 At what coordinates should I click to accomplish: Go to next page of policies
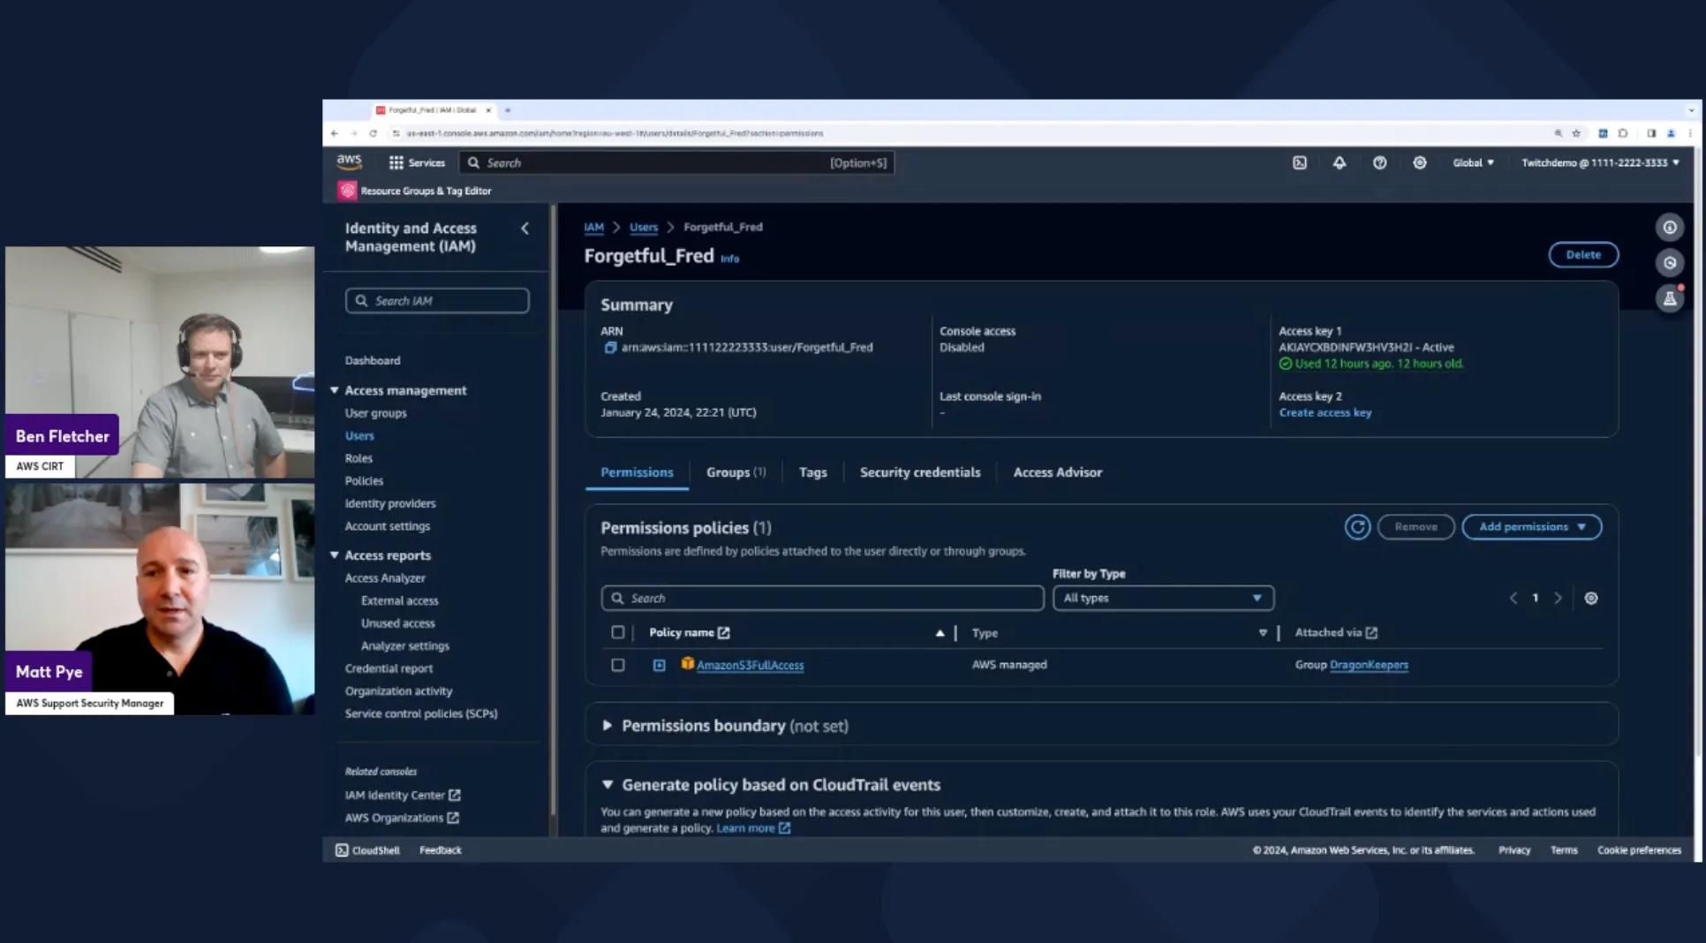tap(1558, 599)
